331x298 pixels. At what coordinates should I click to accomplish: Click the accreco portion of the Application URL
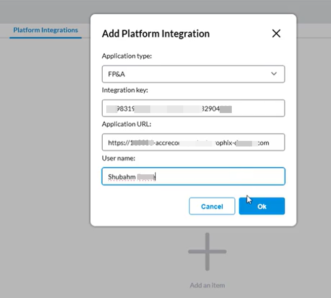coord(167,143)
